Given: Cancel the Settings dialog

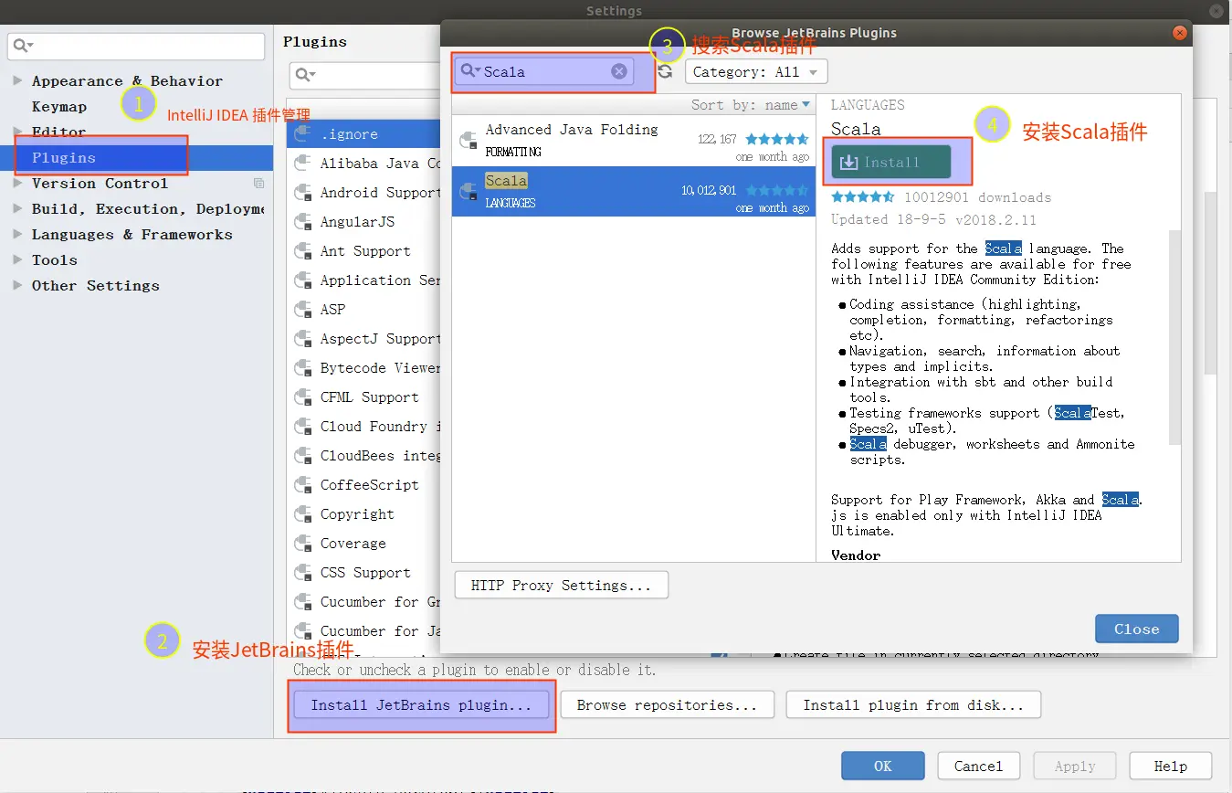Looking at the screenshot, I should pyautogui.click(x=978, y=766).
